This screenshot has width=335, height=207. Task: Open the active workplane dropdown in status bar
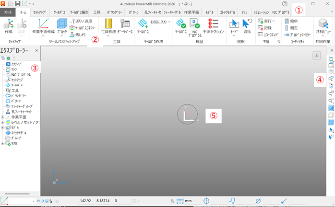tap(34, 201)
